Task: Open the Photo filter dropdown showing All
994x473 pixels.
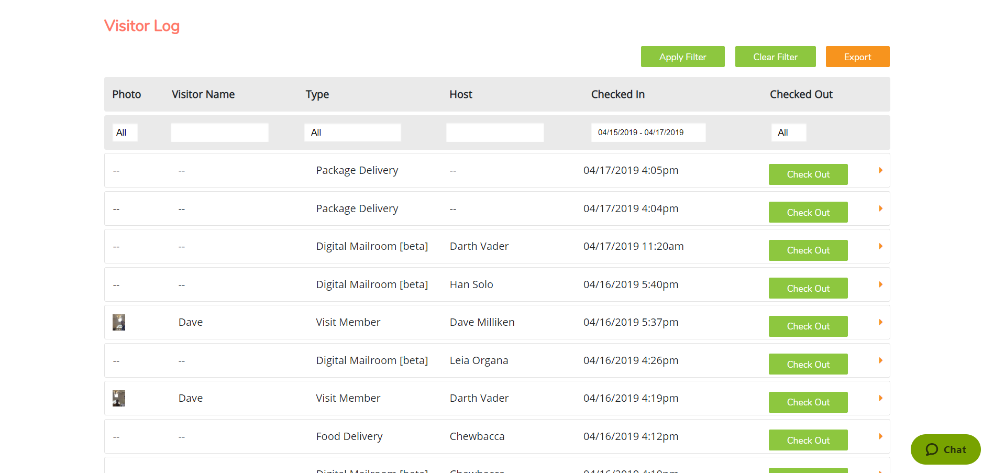Action: click(x=125, y=132)
